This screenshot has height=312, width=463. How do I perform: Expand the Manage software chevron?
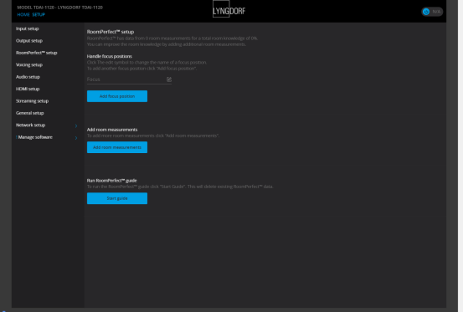tap(76, 138)
